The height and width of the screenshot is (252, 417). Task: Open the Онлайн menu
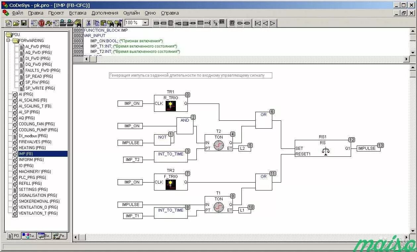point(131,13)
